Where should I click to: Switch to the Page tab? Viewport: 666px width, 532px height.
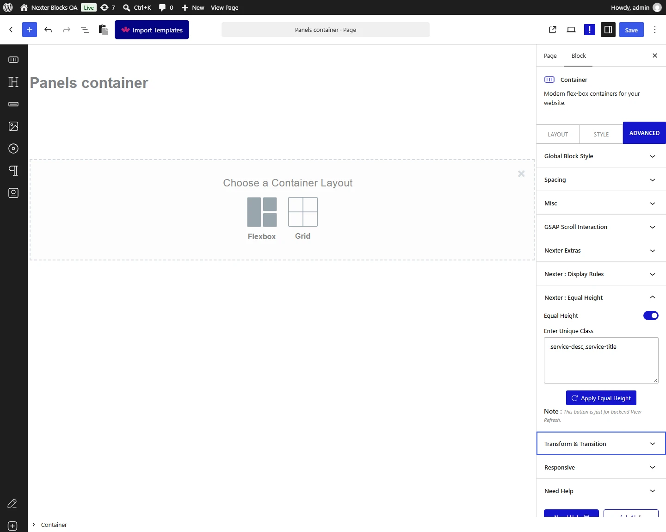click(x=550, y=56)
